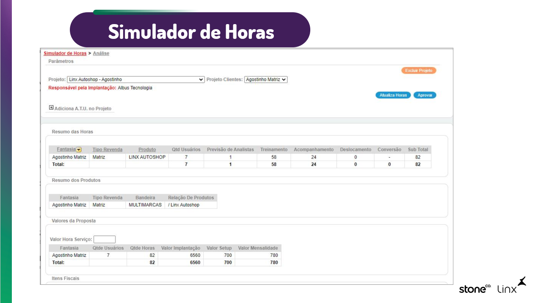The image size is (541, 303).
Task: Click the Sub Total column header
Action: tap(418, 150)
